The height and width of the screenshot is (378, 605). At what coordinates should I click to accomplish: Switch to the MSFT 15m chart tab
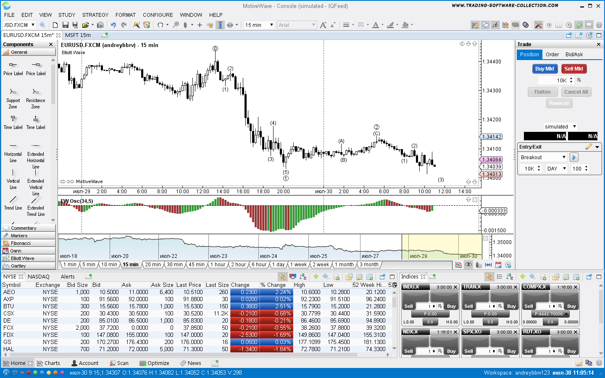pyautogui.click(x=78, y=35)
